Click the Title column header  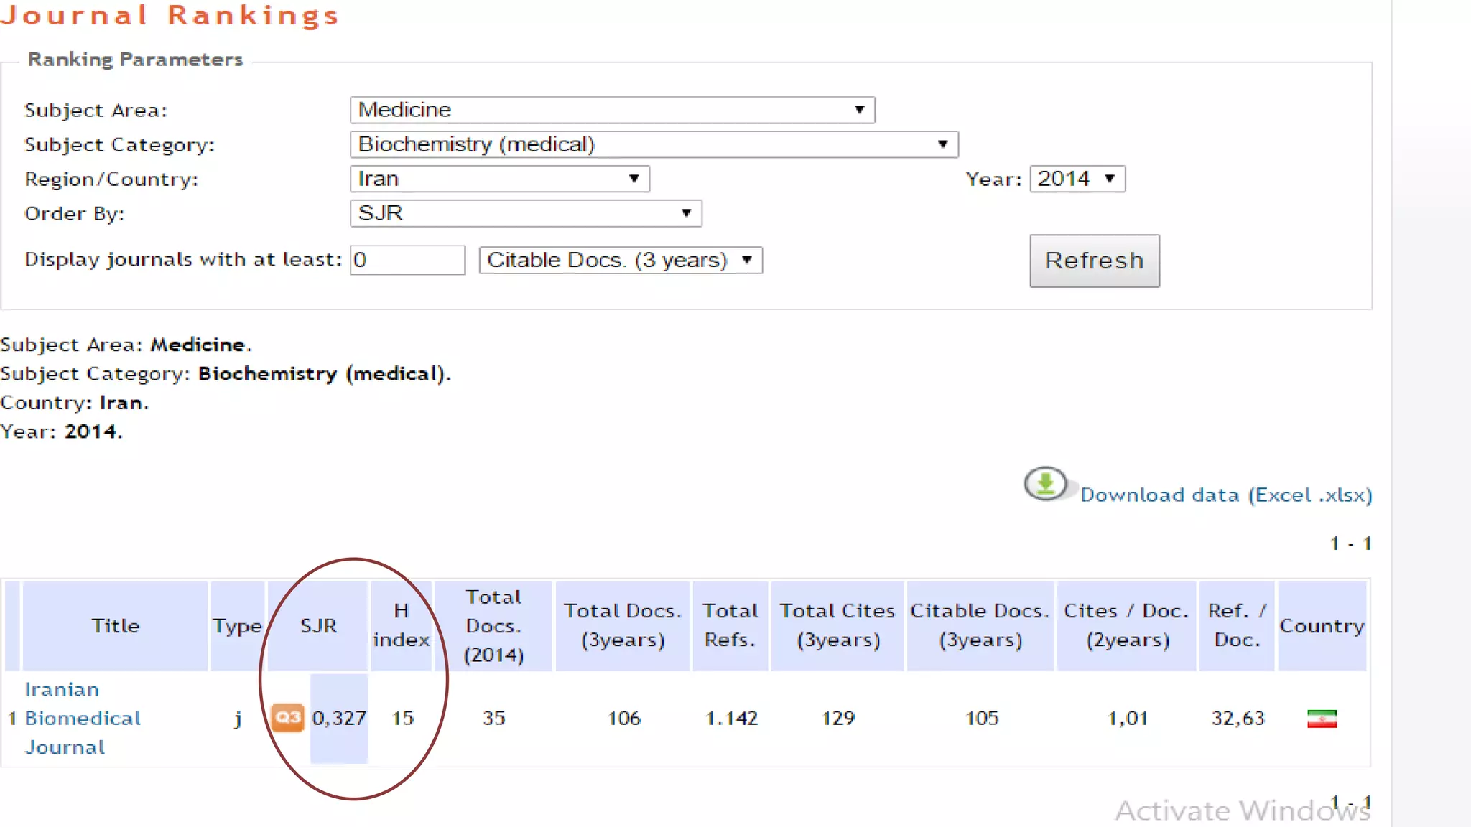pos(115,626)
